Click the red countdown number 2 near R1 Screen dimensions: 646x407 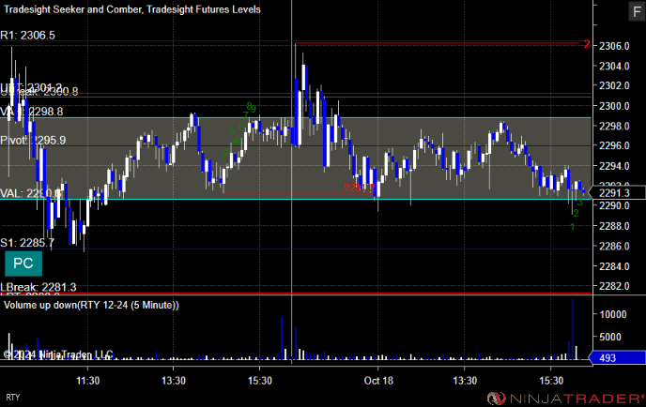tap(587, 44)
